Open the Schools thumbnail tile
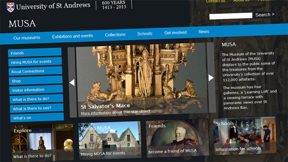 point(245,136)
